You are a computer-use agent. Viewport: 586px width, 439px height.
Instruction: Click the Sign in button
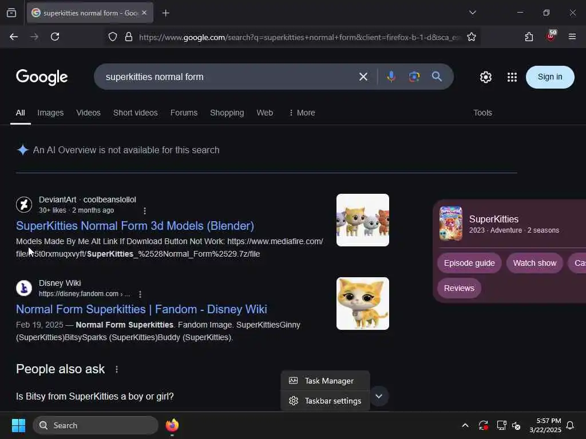click(x=550, y=77)
